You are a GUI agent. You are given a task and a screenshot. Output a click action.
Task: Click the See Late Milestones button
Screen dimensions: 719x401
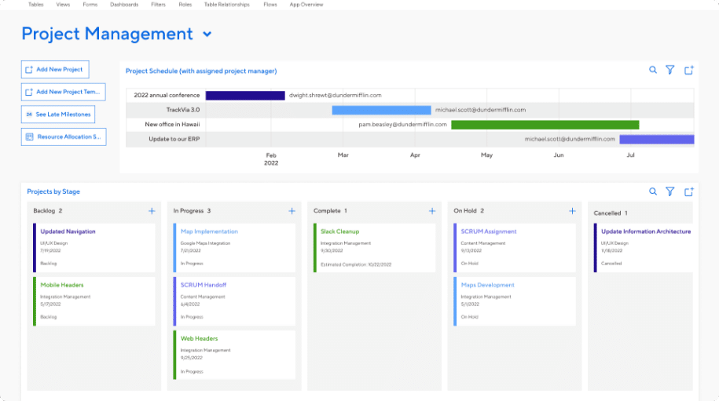point(58,114)
